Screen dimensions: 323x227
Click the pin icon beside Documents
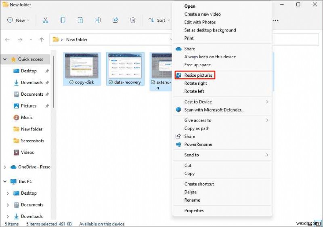pyautogui.click(x=47, y=94)
